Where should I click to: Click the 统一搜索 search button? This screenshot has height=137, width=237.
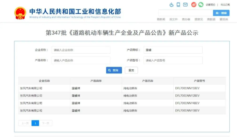point(221,13)
